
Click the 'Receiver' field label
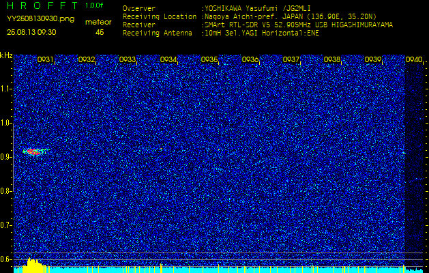point(139,25)
